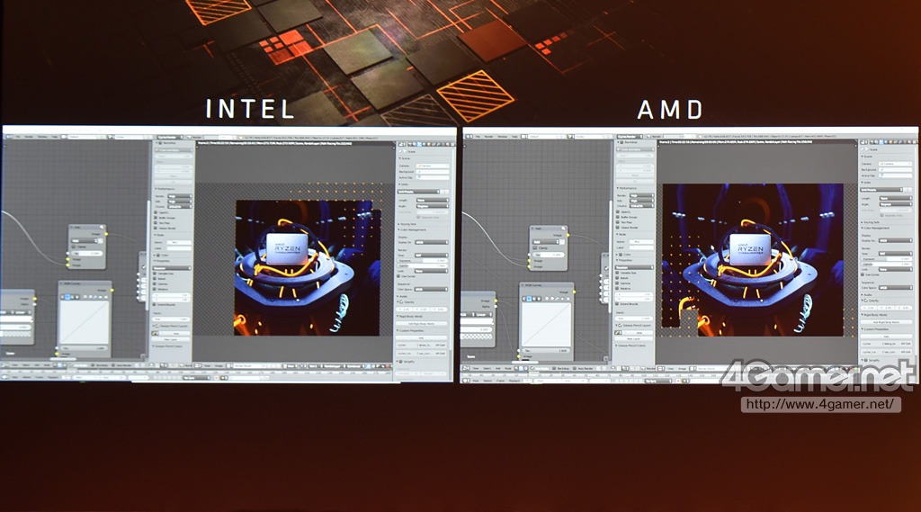Open Marker menu in INTEL timeline header

26,377
